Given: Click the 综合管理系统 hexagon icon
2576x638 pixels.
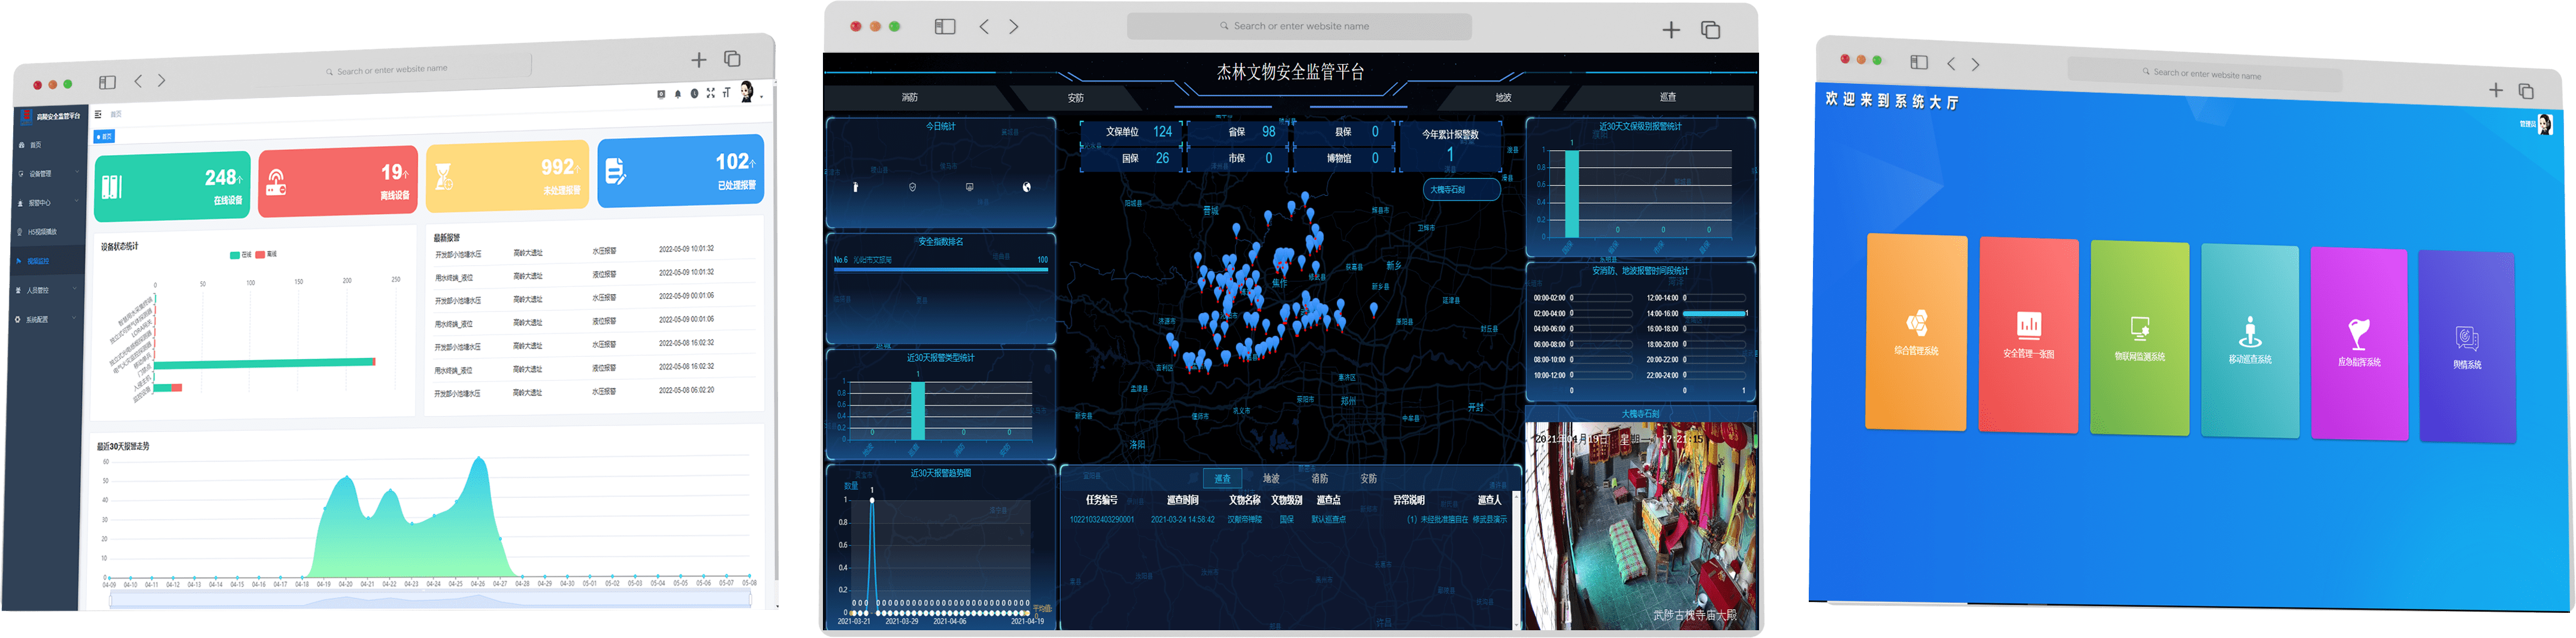Looking at the screenshot, I should click(x=1916, y=323).
